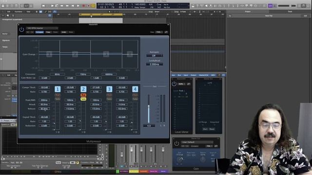312x175 pixels.
Task: Open the Editors scissors icon
Action: point(31,6)
